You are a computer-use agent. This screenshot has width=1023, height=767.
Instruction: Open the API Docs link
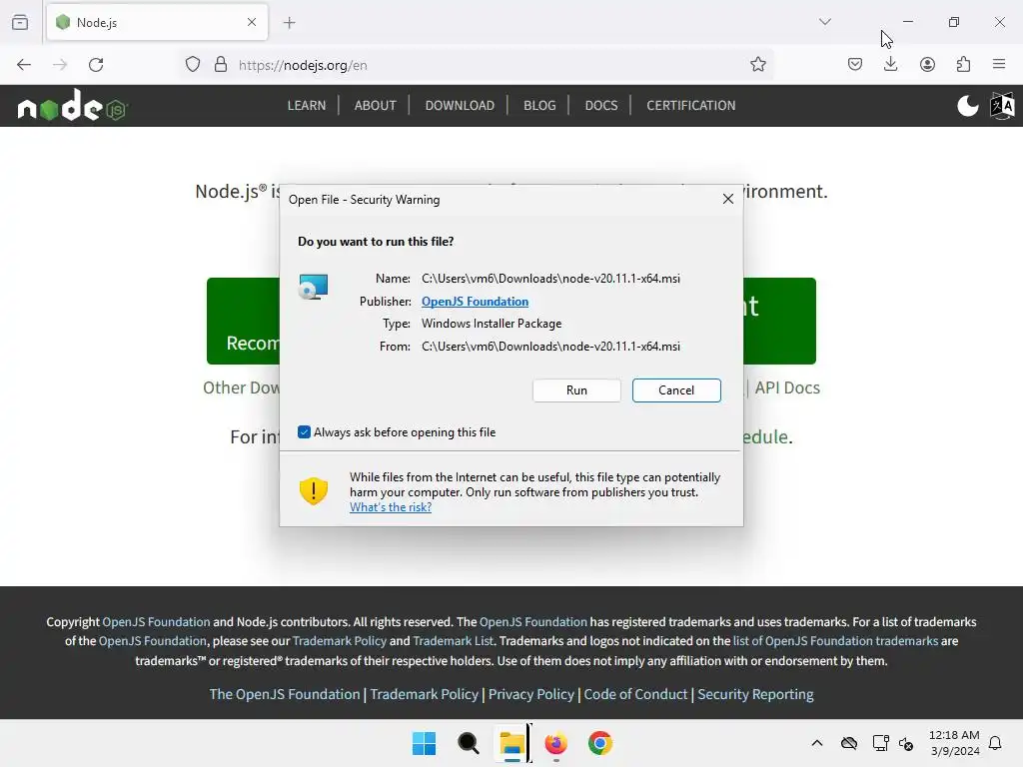(x=787, y=388)
